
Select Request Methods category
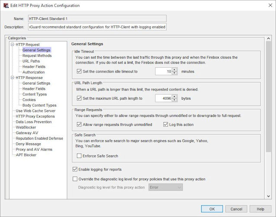(x=37, y=56)
